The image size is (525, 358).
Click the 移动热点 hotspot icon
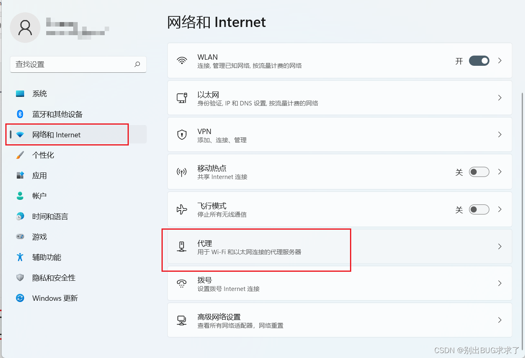point(182,172)
